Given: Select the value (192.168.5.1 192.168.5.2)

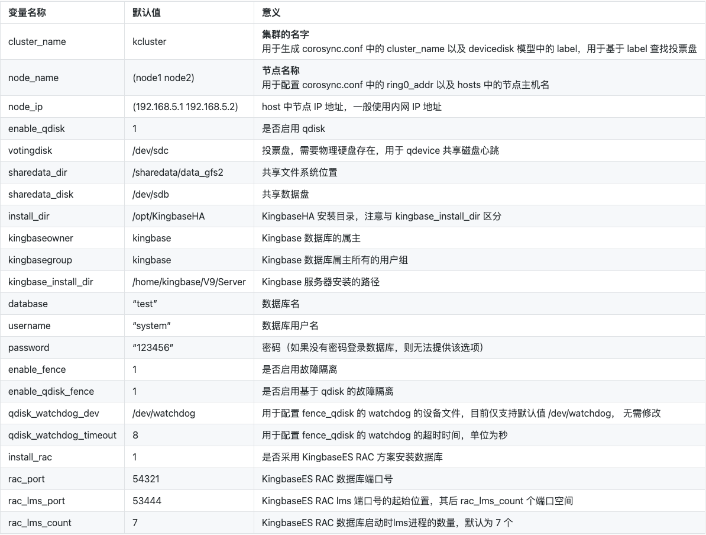Looking at the screenshot, I should click(185, 107).
